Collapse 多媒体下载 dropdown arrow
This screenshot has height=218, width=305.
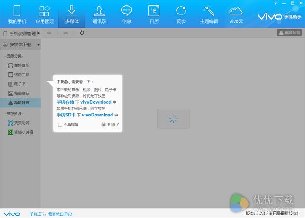[38, 44]
